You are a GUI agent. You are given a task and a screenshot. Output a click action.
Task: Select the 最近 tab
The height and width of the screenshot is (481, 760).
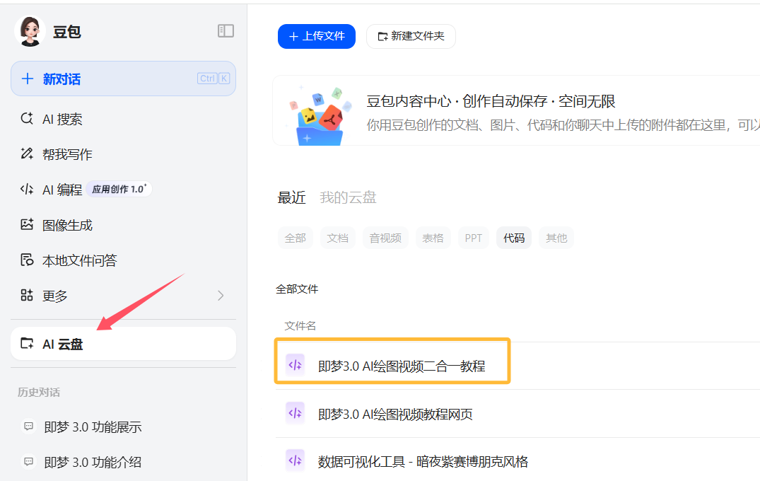tap(291, 198)
